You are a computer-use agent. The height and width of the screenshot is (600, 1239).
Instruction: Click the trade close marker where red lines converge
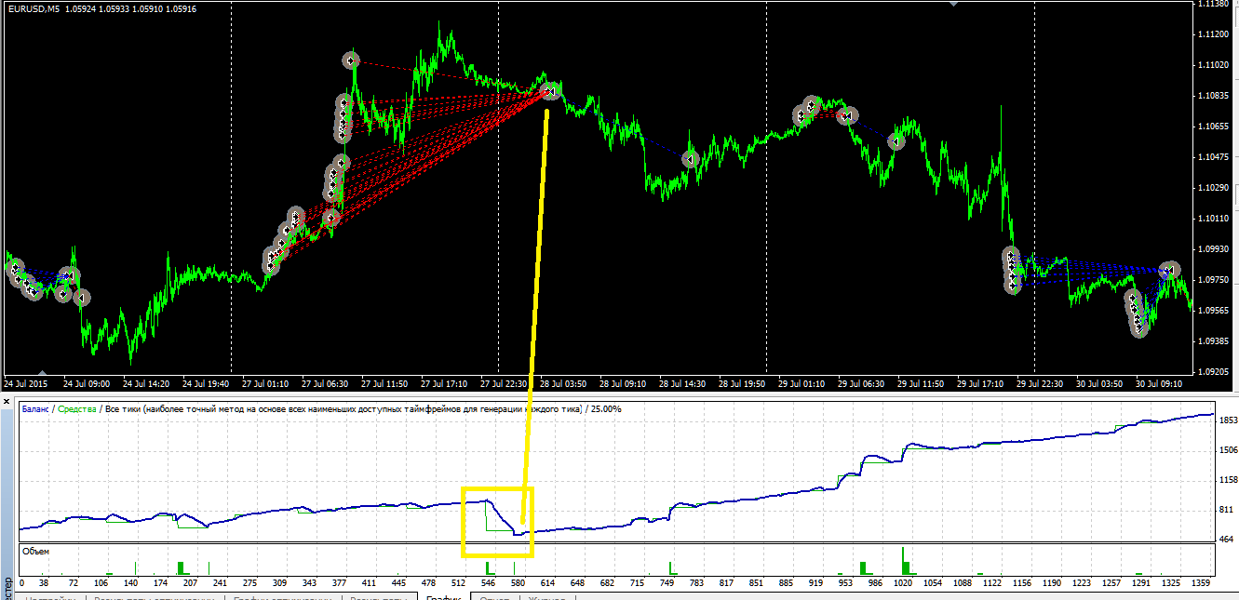pos(551,90)
